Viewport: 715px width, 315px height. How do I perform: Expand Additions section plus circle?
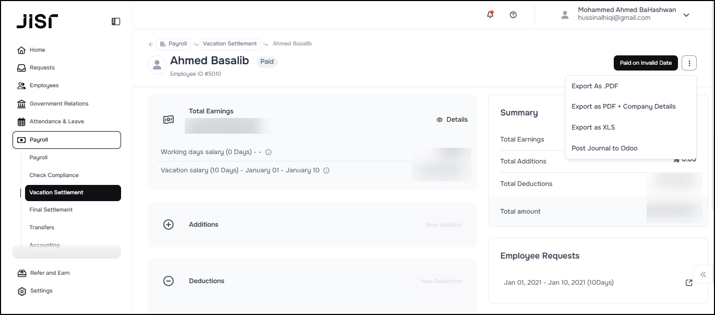(x=169, y=225)
